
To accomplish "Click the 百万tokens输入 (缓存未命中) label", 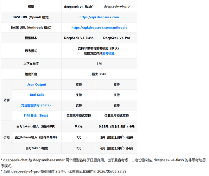I will click(36, 137).
